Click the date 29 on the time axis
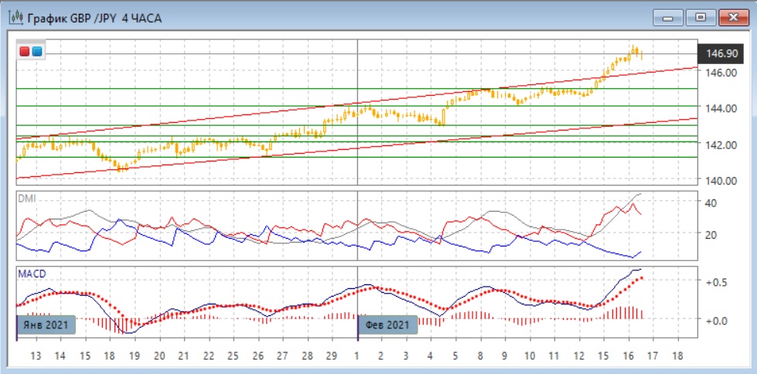The width and height of the screenshot is (757, 374). point(332,357)
